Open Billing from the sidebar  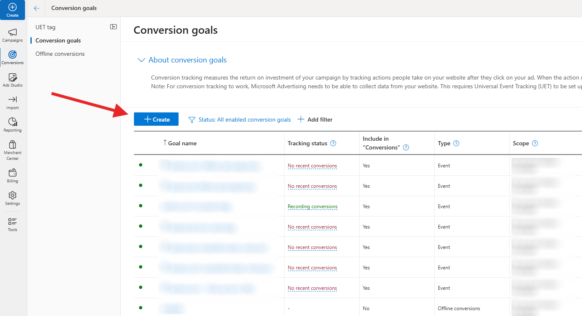13,176
